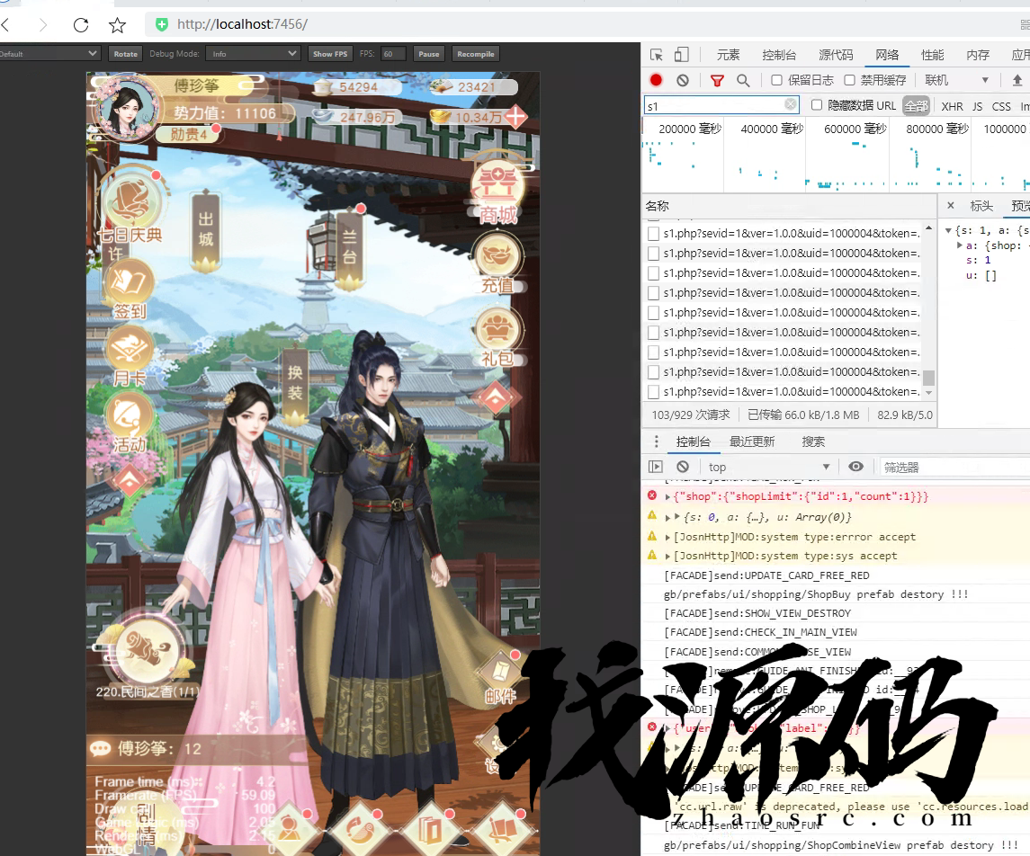Open the 充值 recharge icon
The width and height of the screenshot is (1030, 856).
[498, 263]
